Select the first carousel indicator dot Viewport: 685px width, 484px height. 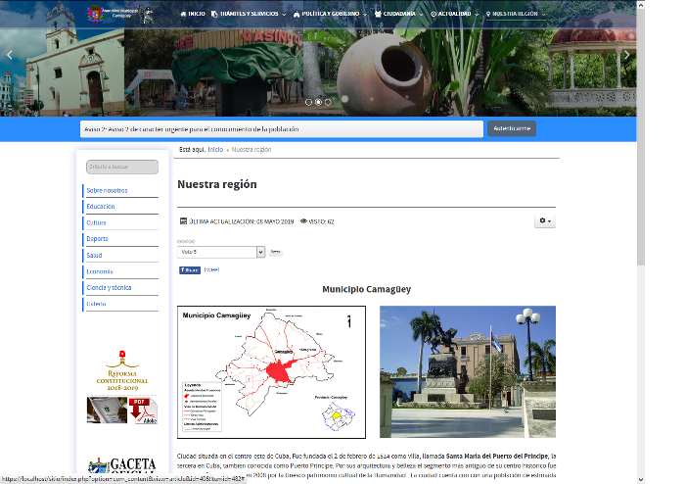point(308,102)
